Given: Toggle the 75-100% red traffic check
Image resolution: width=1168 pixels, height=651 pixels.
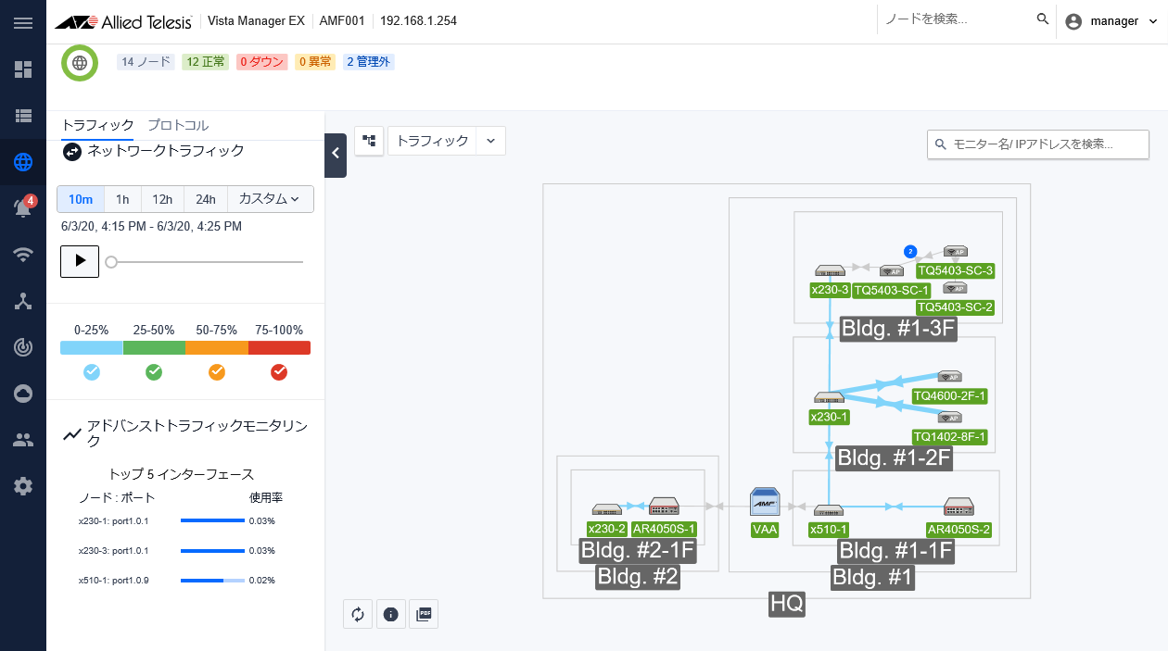Looking at the screenshot, I should click(279, 372).
